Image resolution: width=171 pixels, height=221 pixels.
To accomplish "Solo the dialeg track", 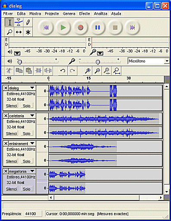I will pyautogui.click(x=27, y=106).
